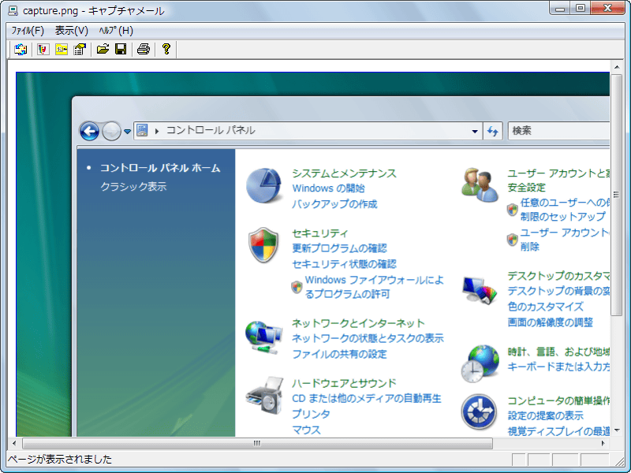Switch to クラシック表示
631x473 pixels.
click(133, 186)
